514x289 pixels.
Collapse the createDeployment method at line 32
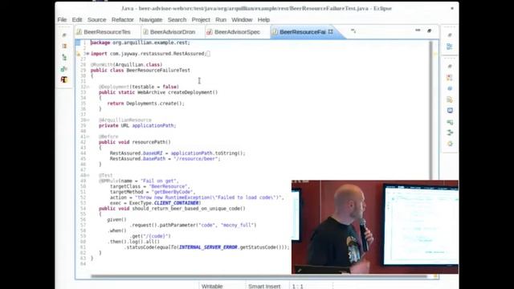coord(88,87)
